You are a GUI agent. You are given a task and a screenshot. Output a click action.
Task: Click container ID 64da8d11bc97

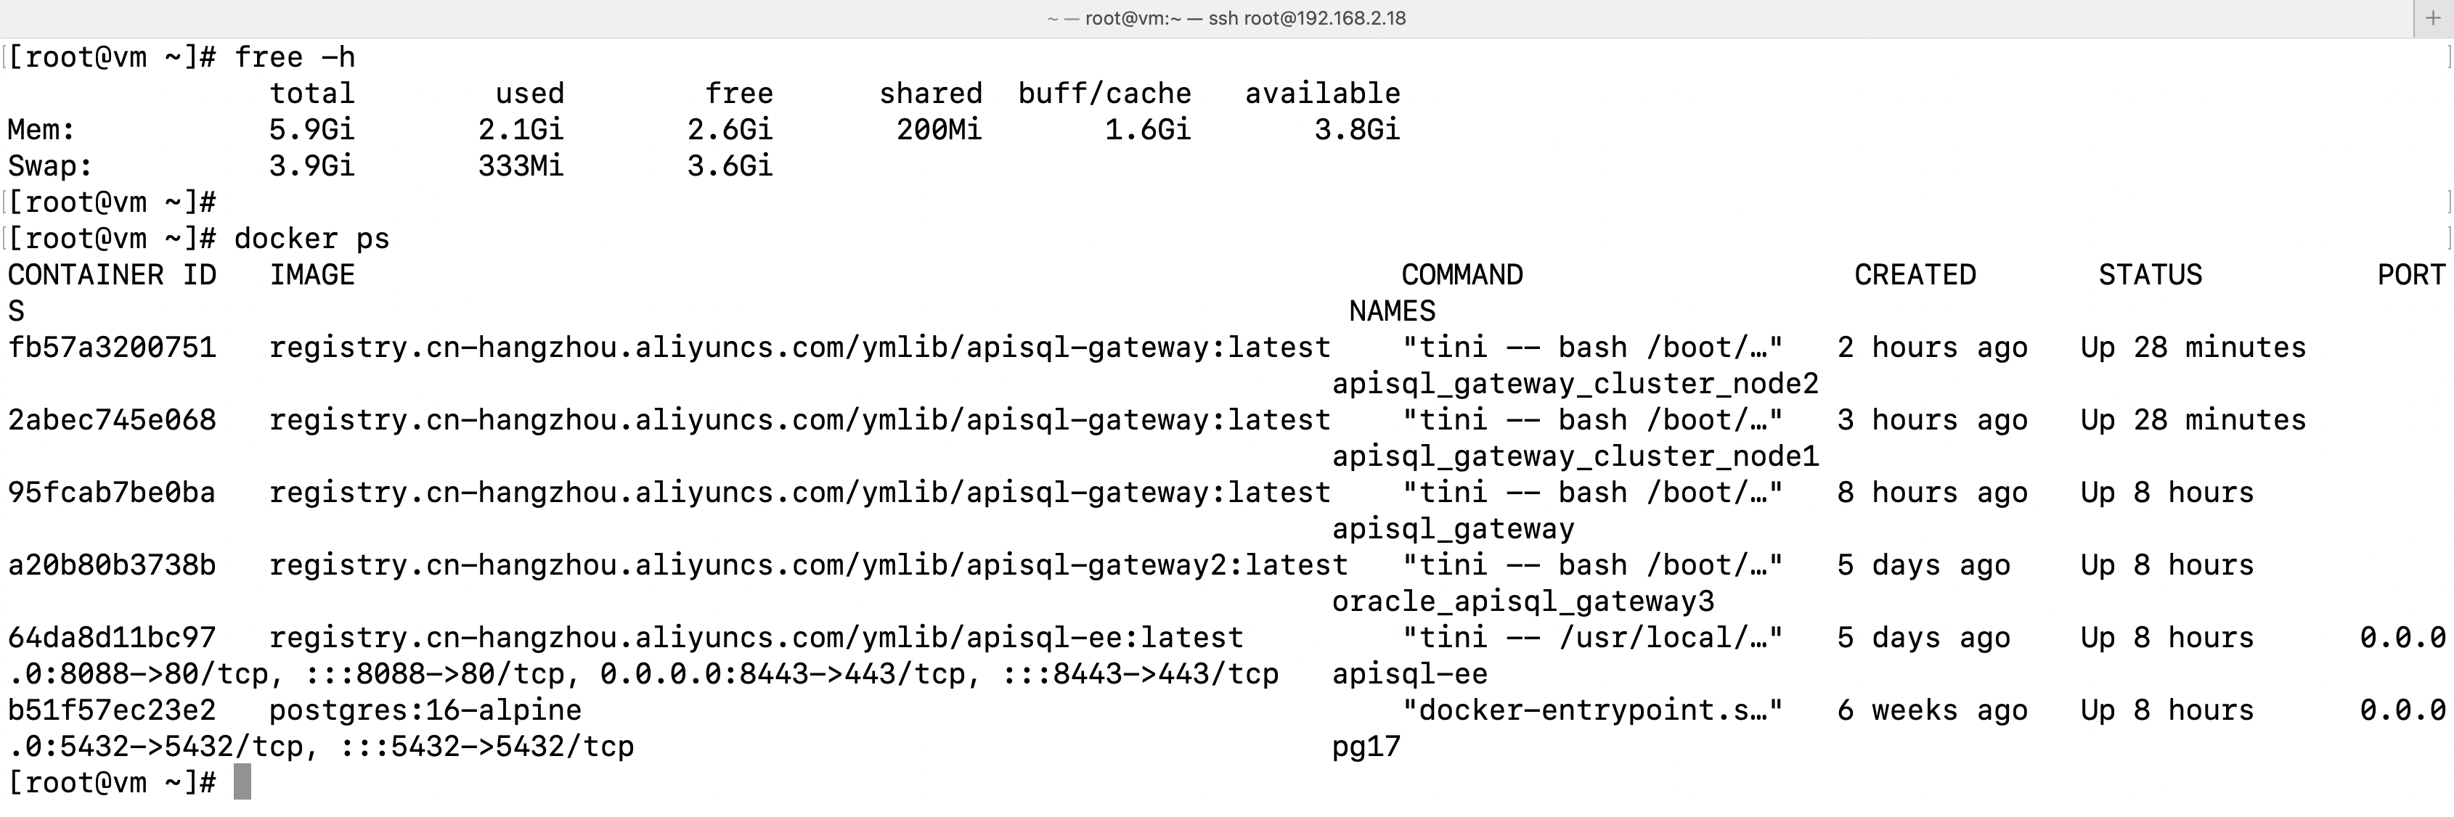[112, 637]
